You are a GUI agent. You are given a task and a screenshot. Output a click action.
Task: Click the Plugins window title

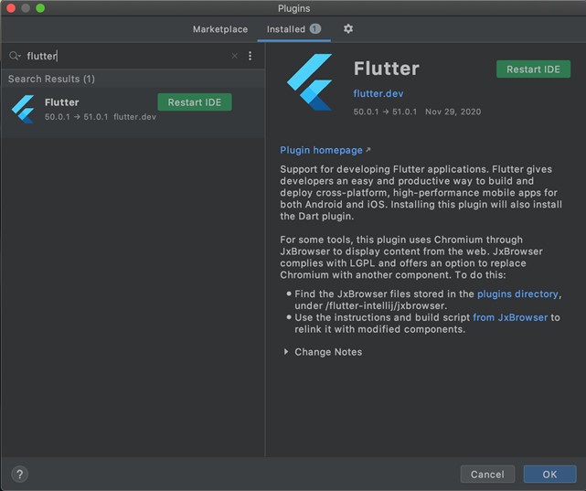(293, 8)
